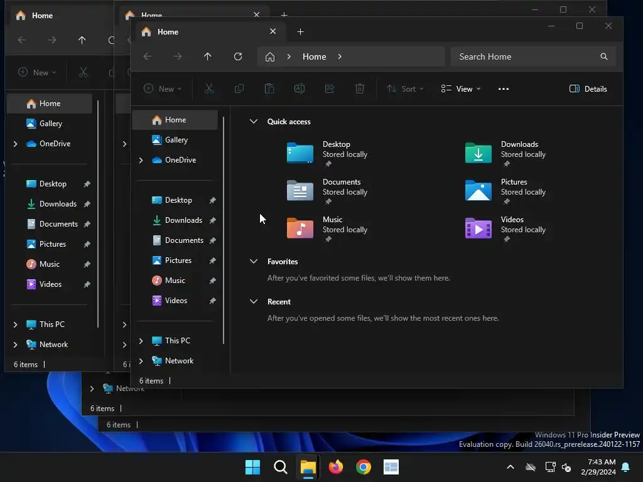Click the Cut scissors icon in front window toolbar
The image size is (643, 482).
click(x=209, y=88)
